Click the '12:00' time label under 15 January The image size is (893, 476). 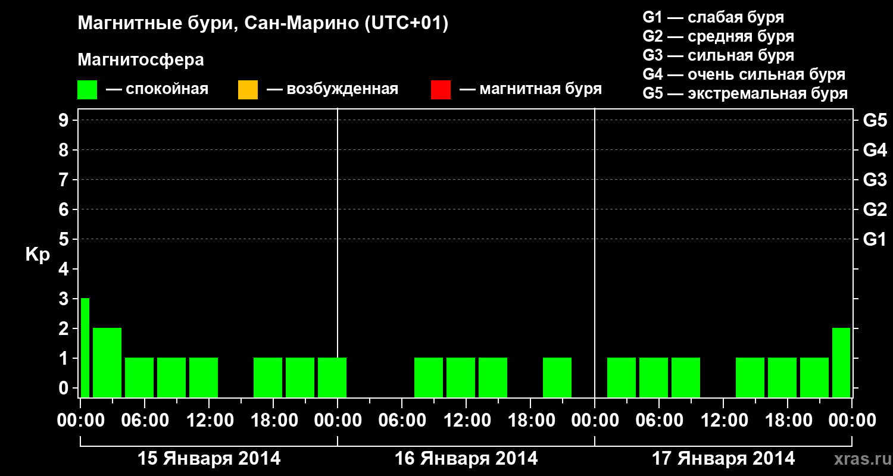point(210,420)
